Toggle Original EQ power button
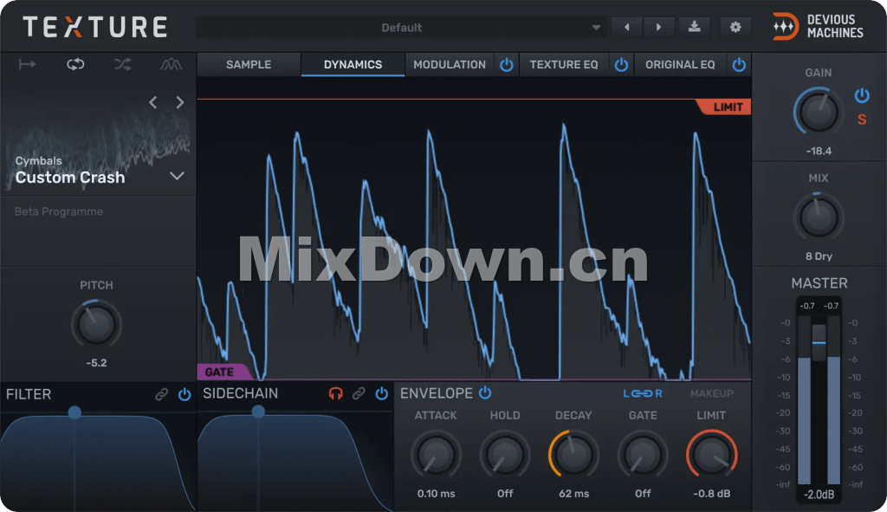This screenshot has height=512, width=887. [739, 65]
